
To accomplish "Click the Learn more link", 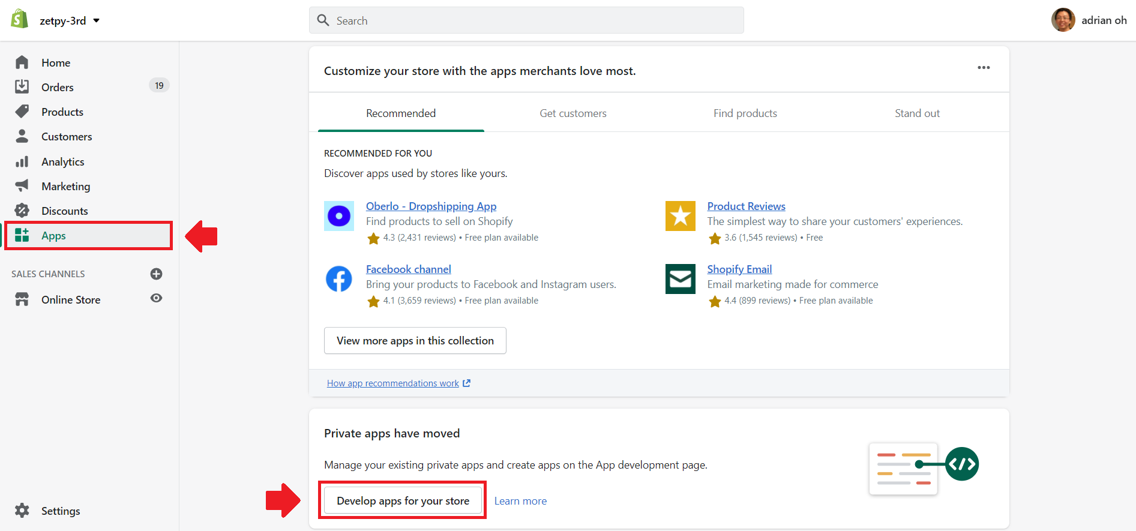I will pyautogui.click(x=520, y=501).
